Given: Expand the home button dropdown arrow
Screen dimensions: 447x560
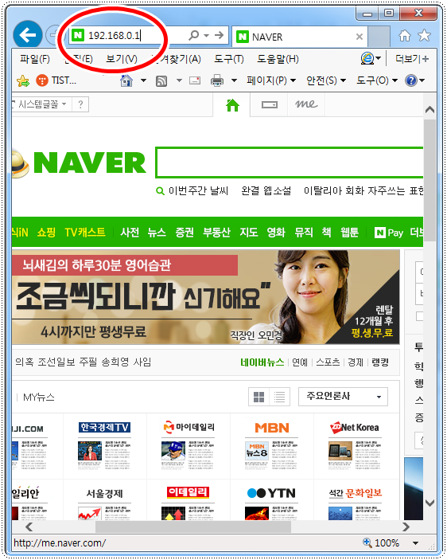Looking at the screenshot, I should tap(143, 80).
